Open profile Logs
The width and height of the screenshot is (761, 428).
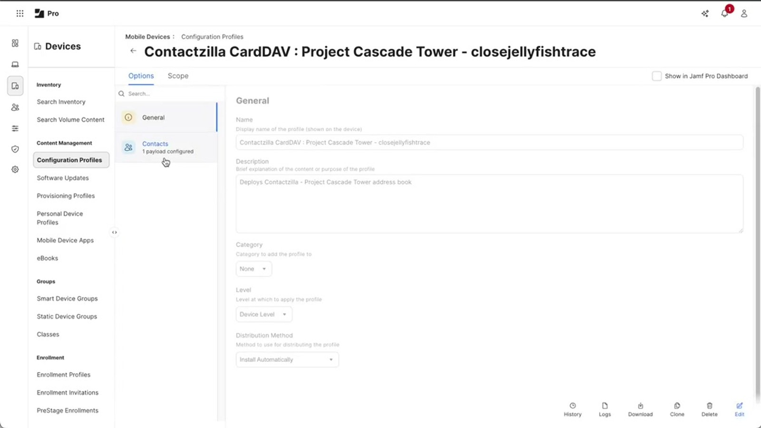[x=605, y=409]
